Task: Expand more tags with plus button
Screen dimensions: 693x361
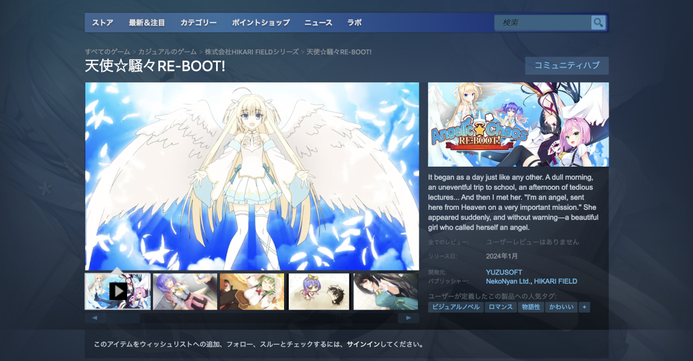Action: tap(584, 307)
